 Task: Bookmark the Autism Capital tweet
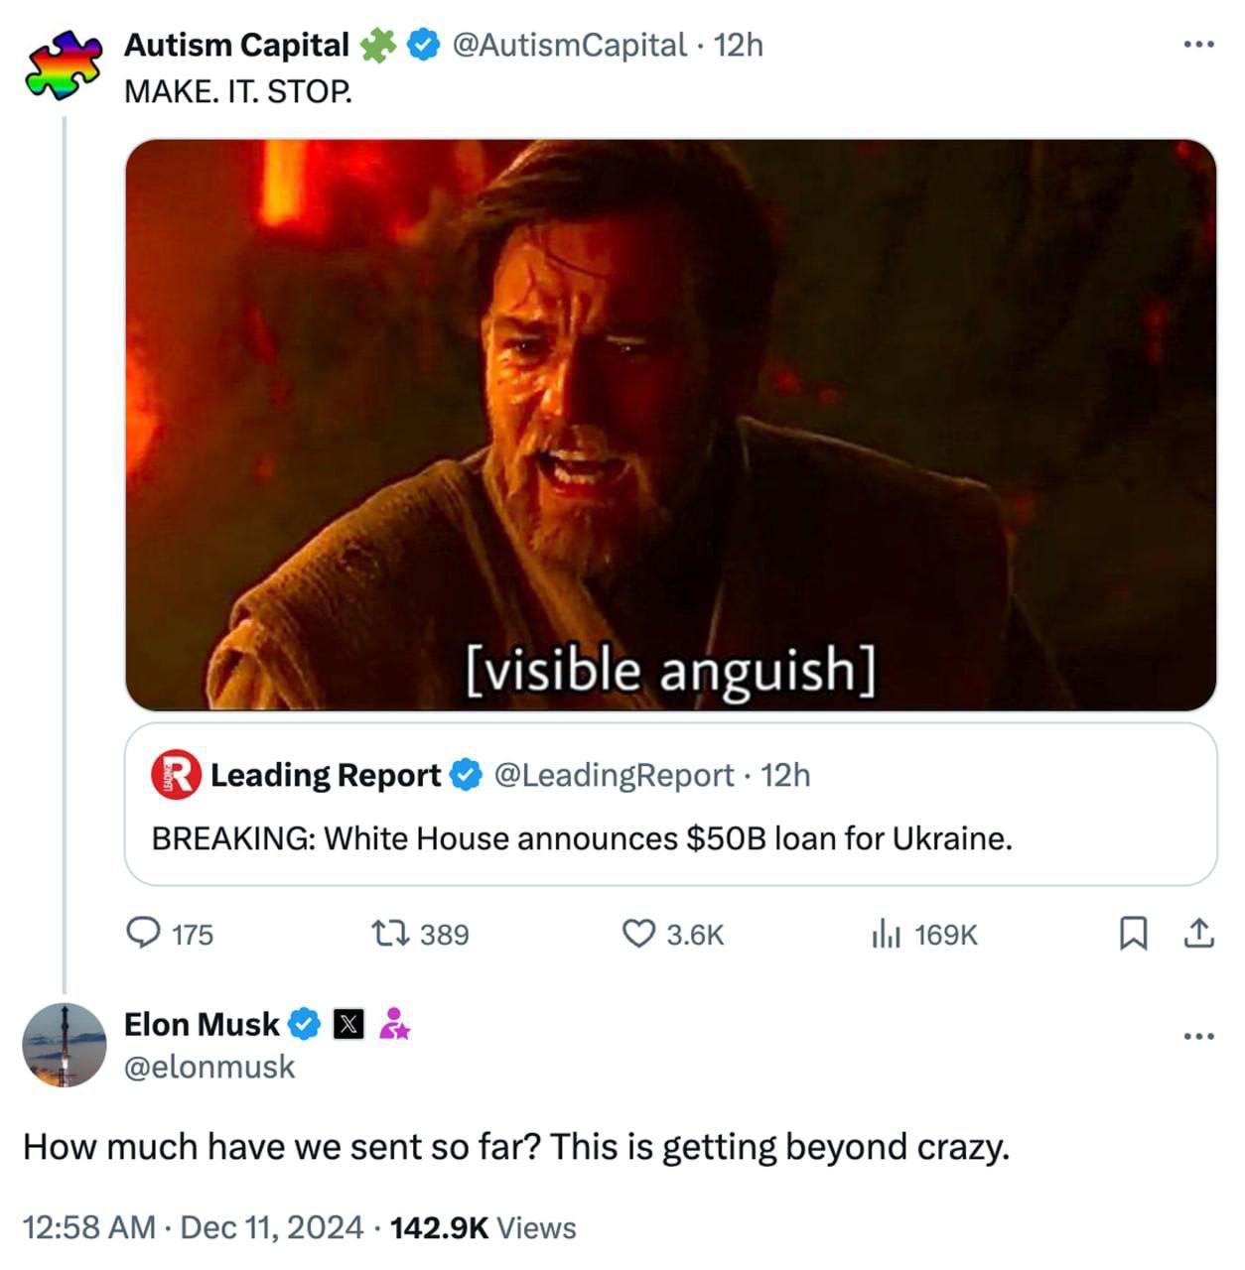(x=1133, y=934)
